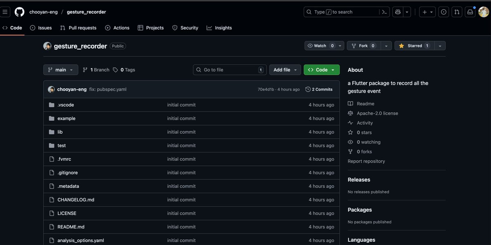The width and height of the screenshot is (491, 245).
Task: Switch to the Actions tab
Action: coord(117,28)
